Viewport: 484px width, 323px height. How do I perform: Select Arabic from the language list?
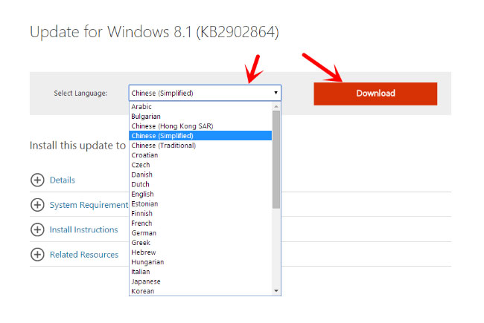pos(200,106)
